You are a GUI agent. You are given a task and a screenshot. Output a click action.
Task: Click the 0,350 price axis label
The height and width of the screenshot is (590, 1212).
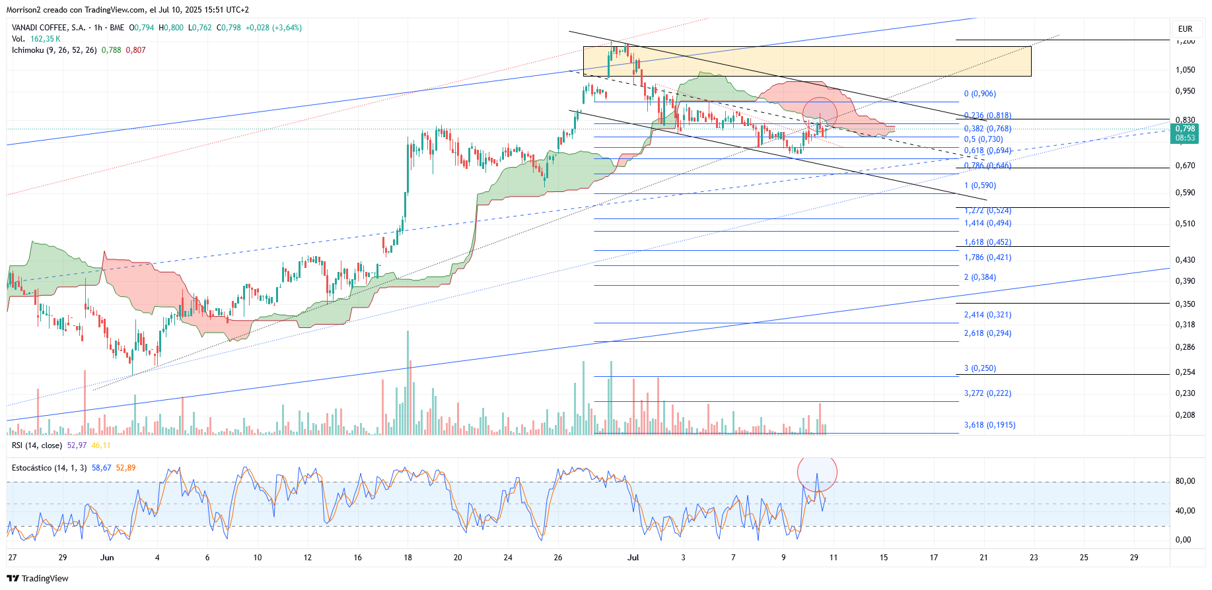pos(1185,304)
